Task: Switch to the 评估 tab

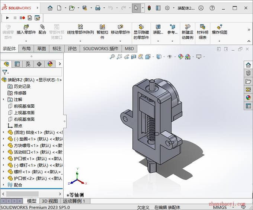Action: [x=72, y=48]
